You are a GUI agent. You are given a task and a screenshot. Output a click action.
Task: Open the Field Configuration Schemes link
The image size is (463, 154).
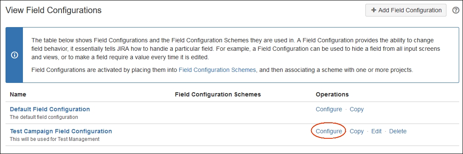218,70
